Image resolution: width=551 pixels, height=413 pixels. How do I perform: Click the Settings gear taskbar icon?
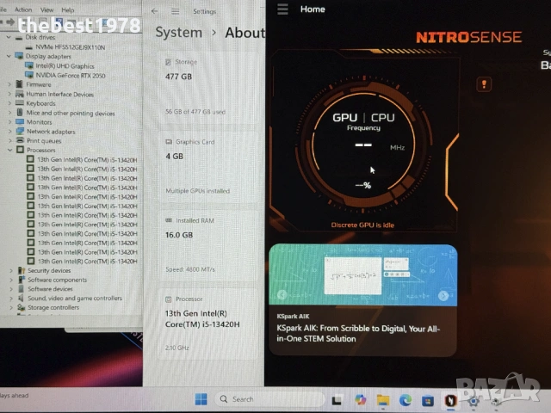click(474, 401)
